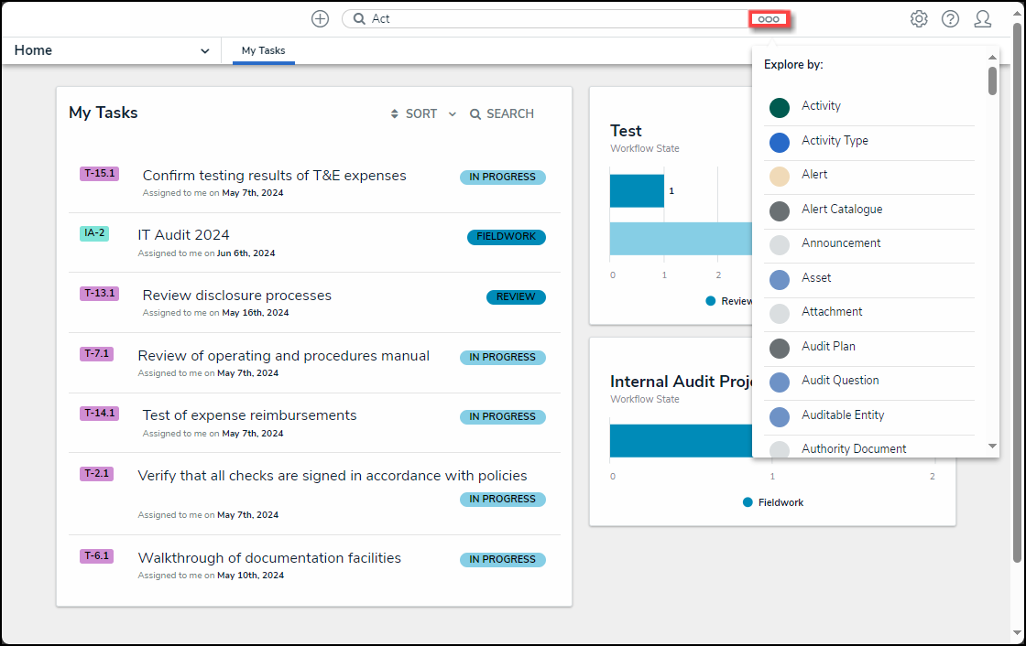
Task: Select Audit Plan from Explore list
Action: pyautogui.click(x=828, y=347)
